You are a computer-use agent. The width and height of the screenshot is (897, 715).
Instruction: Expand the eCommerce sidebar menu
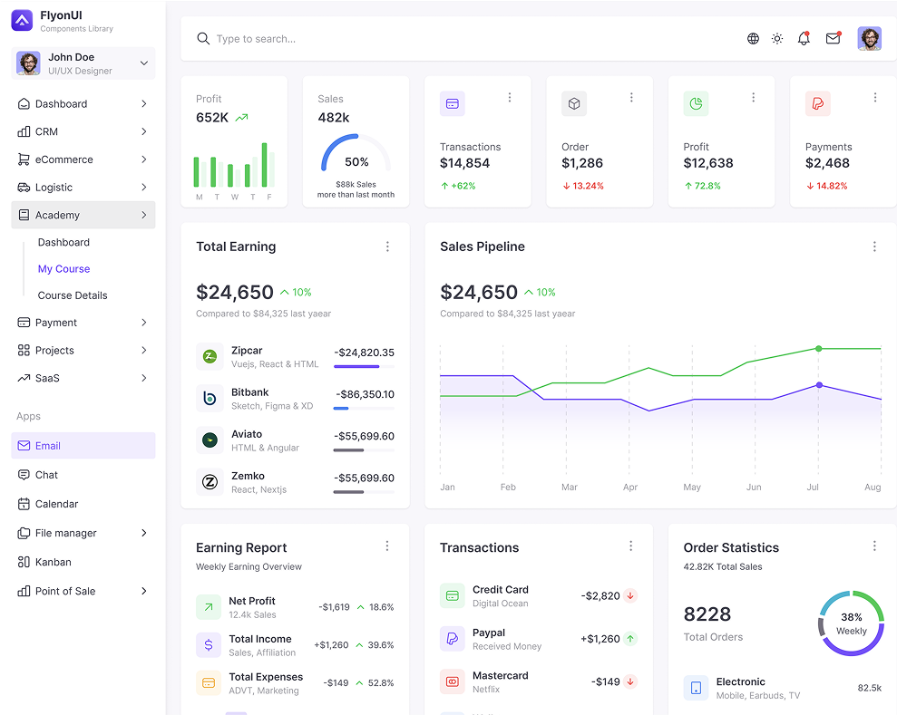click(83, 159)
